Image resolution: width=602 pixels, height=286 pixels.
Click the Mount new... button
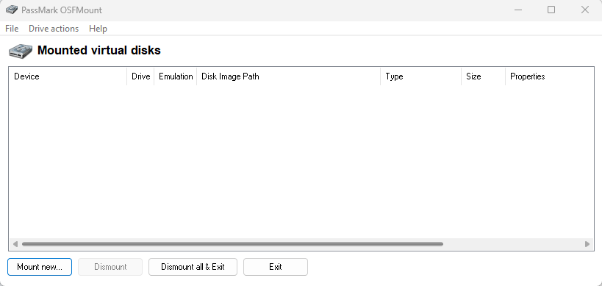(x=40, y=267)
